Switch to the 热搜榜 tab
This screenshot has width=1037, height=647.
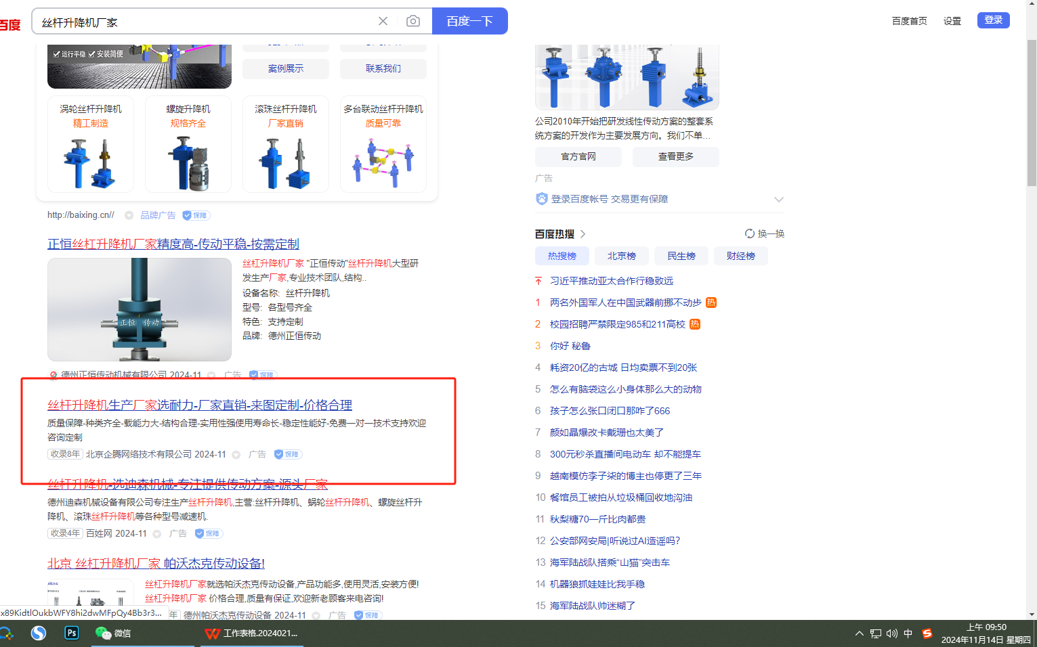(x=562, y=256)
